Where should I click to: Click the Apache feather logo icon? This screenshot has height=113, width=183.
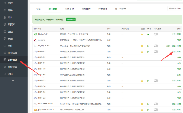[36, 40]
